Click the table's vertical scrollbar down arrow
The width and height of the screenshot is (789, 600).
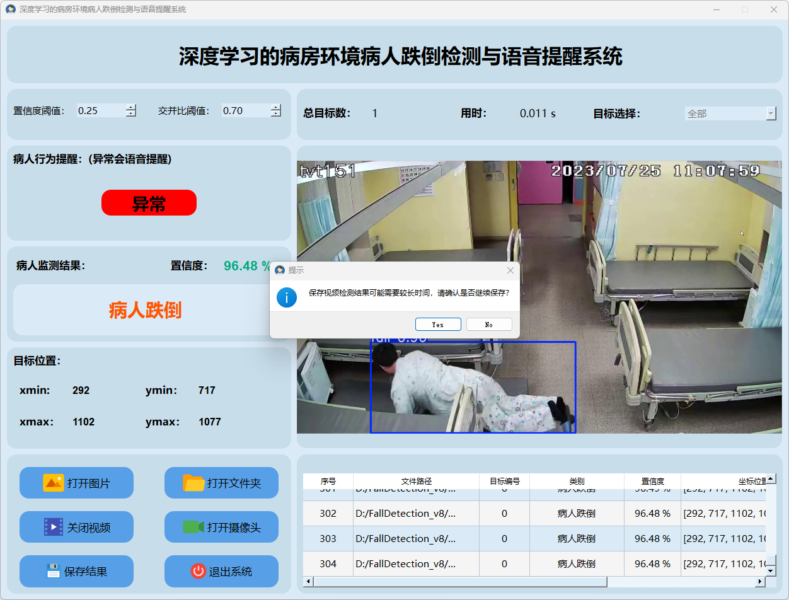[x=771, y=570]
